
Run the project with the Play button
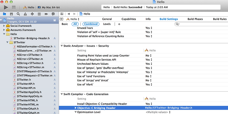coord(6,7)
